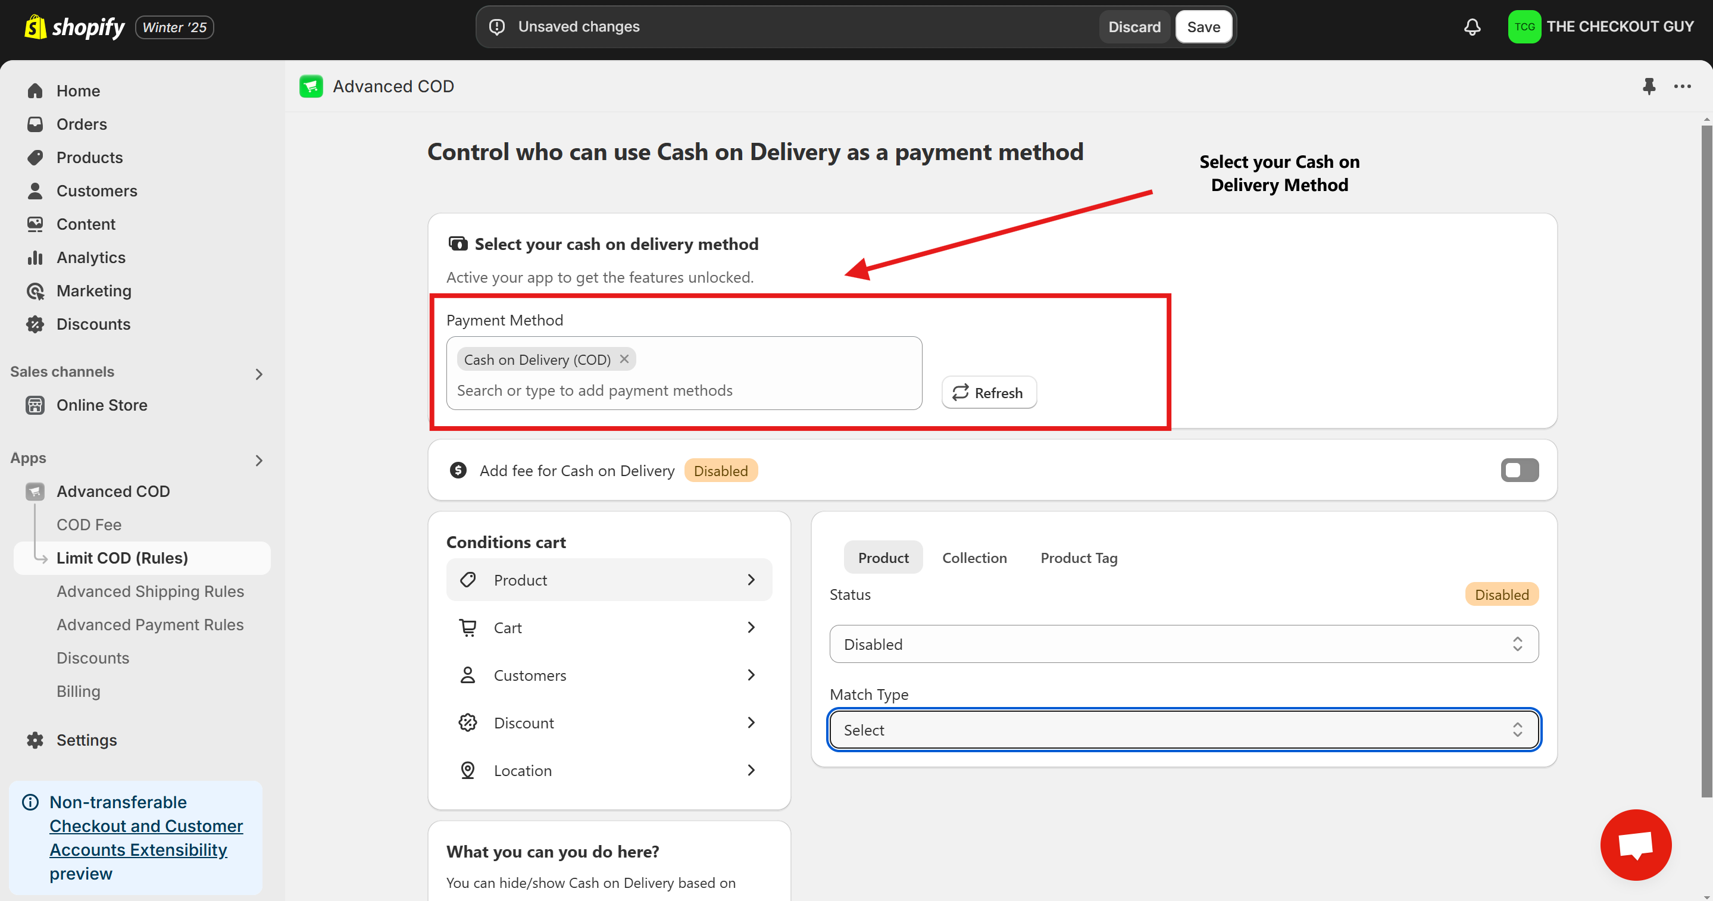Click the Location pin icon
This screenshot has height=901, width=1713.
point(468,770)
